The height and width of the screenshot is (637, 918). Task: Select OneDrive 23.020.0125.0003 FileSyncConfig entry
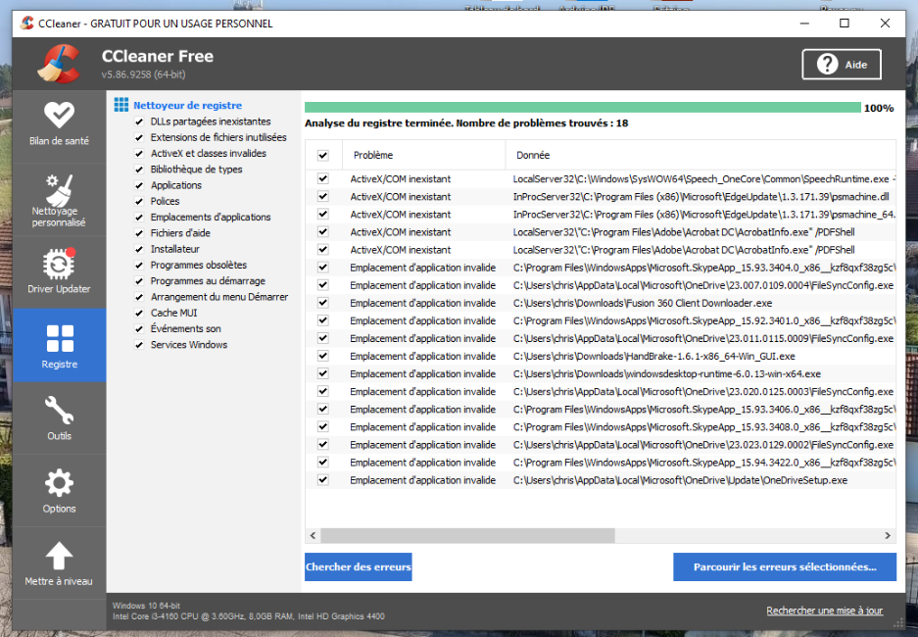click(703, 392)
